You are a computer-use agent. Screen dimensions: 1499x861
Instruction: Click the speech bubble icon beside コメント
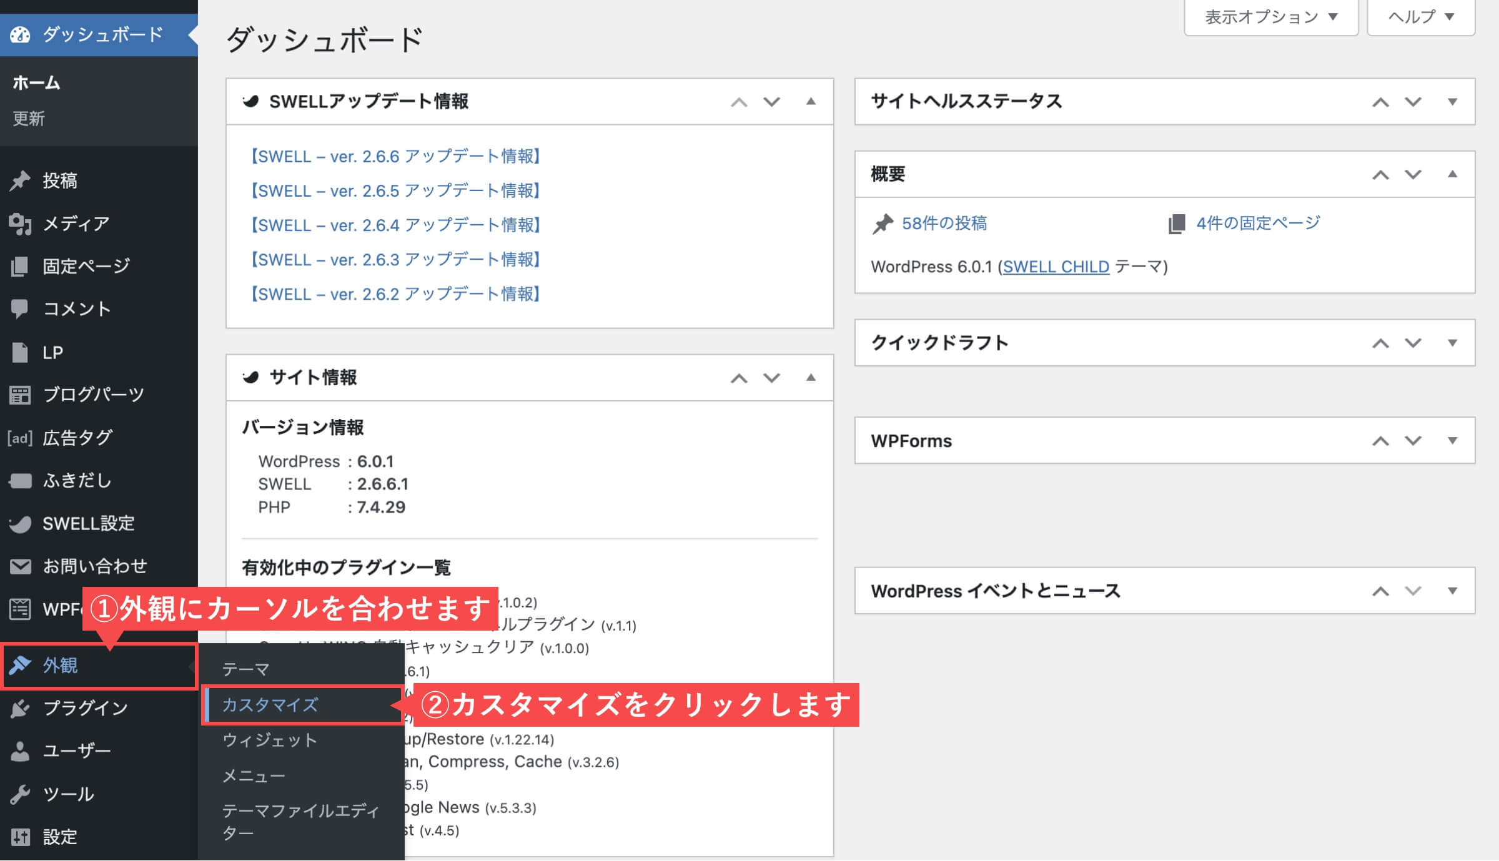point(20,308)
